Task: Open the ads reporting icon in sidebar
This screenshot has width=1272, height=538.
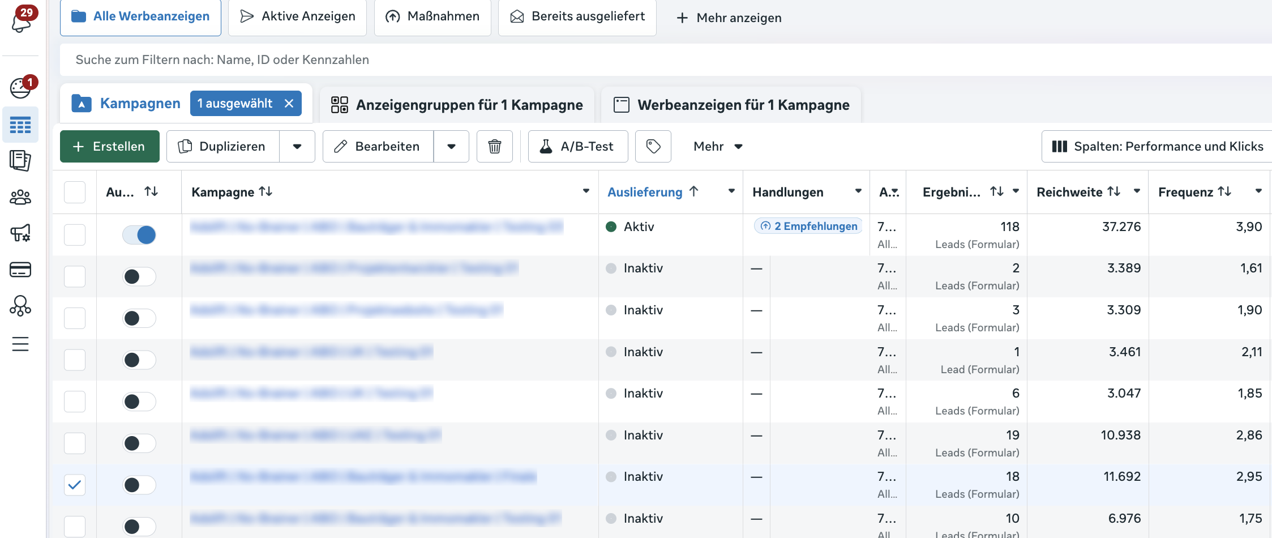Action: (x=20, y=161)
